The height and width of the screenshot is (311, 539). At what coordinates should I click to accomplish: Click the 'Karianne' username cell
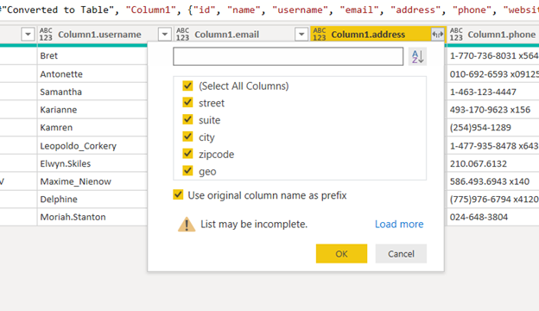92,110
